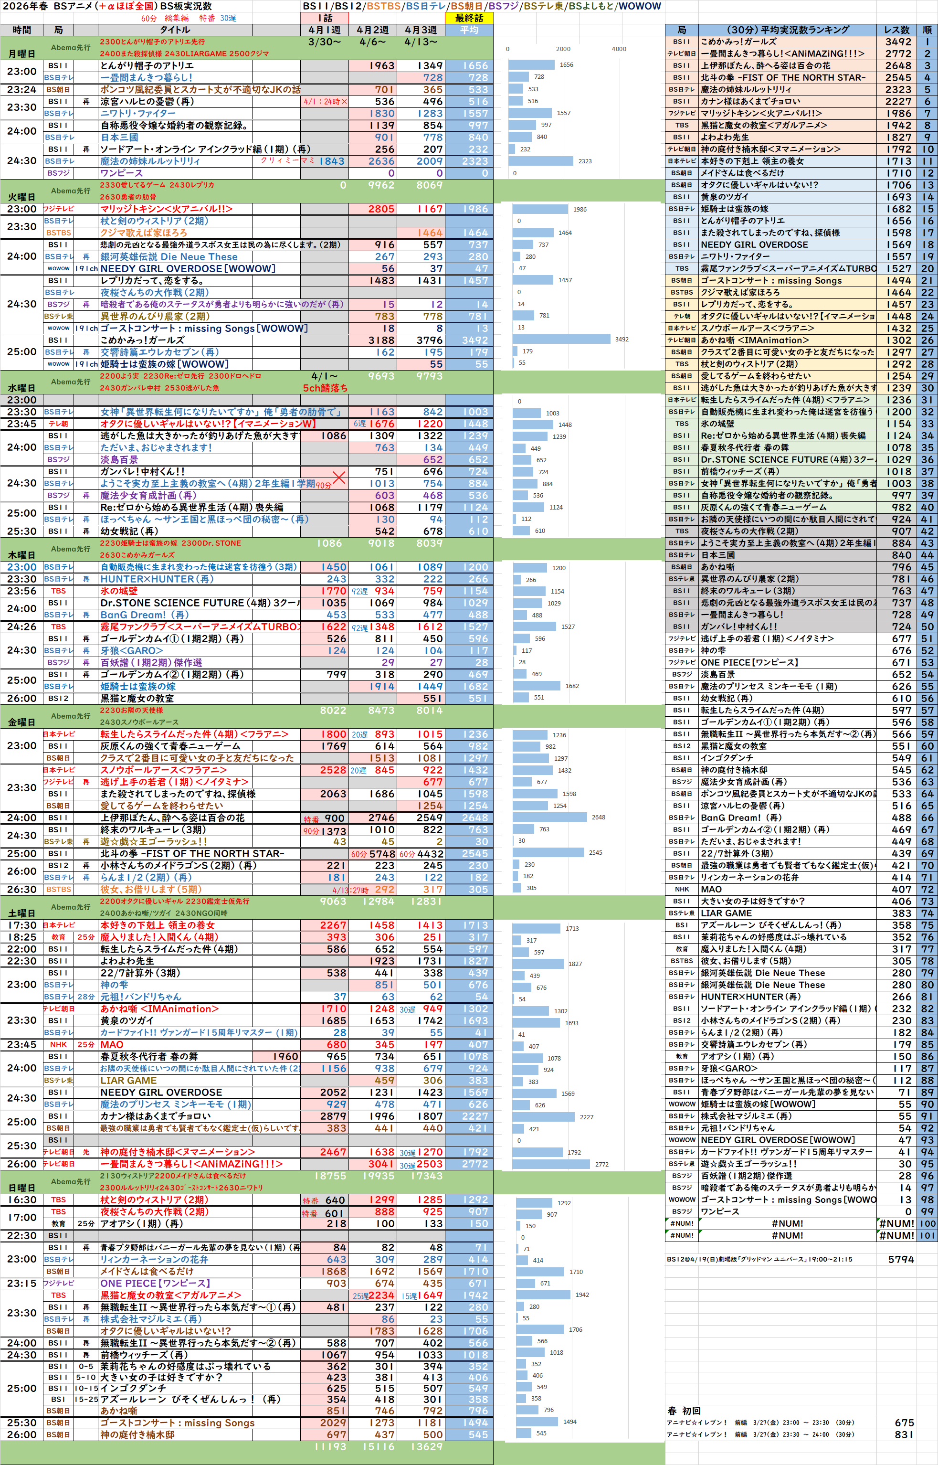Click the 火曜日 day section label
This screenshot has width=938, height=1465.
pyautogui.click(x=21, y=197)
